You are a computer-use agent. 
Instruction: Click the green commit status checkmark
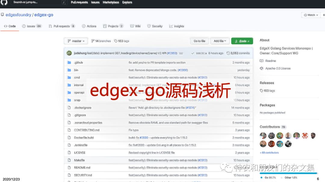[x=193, y=53]
